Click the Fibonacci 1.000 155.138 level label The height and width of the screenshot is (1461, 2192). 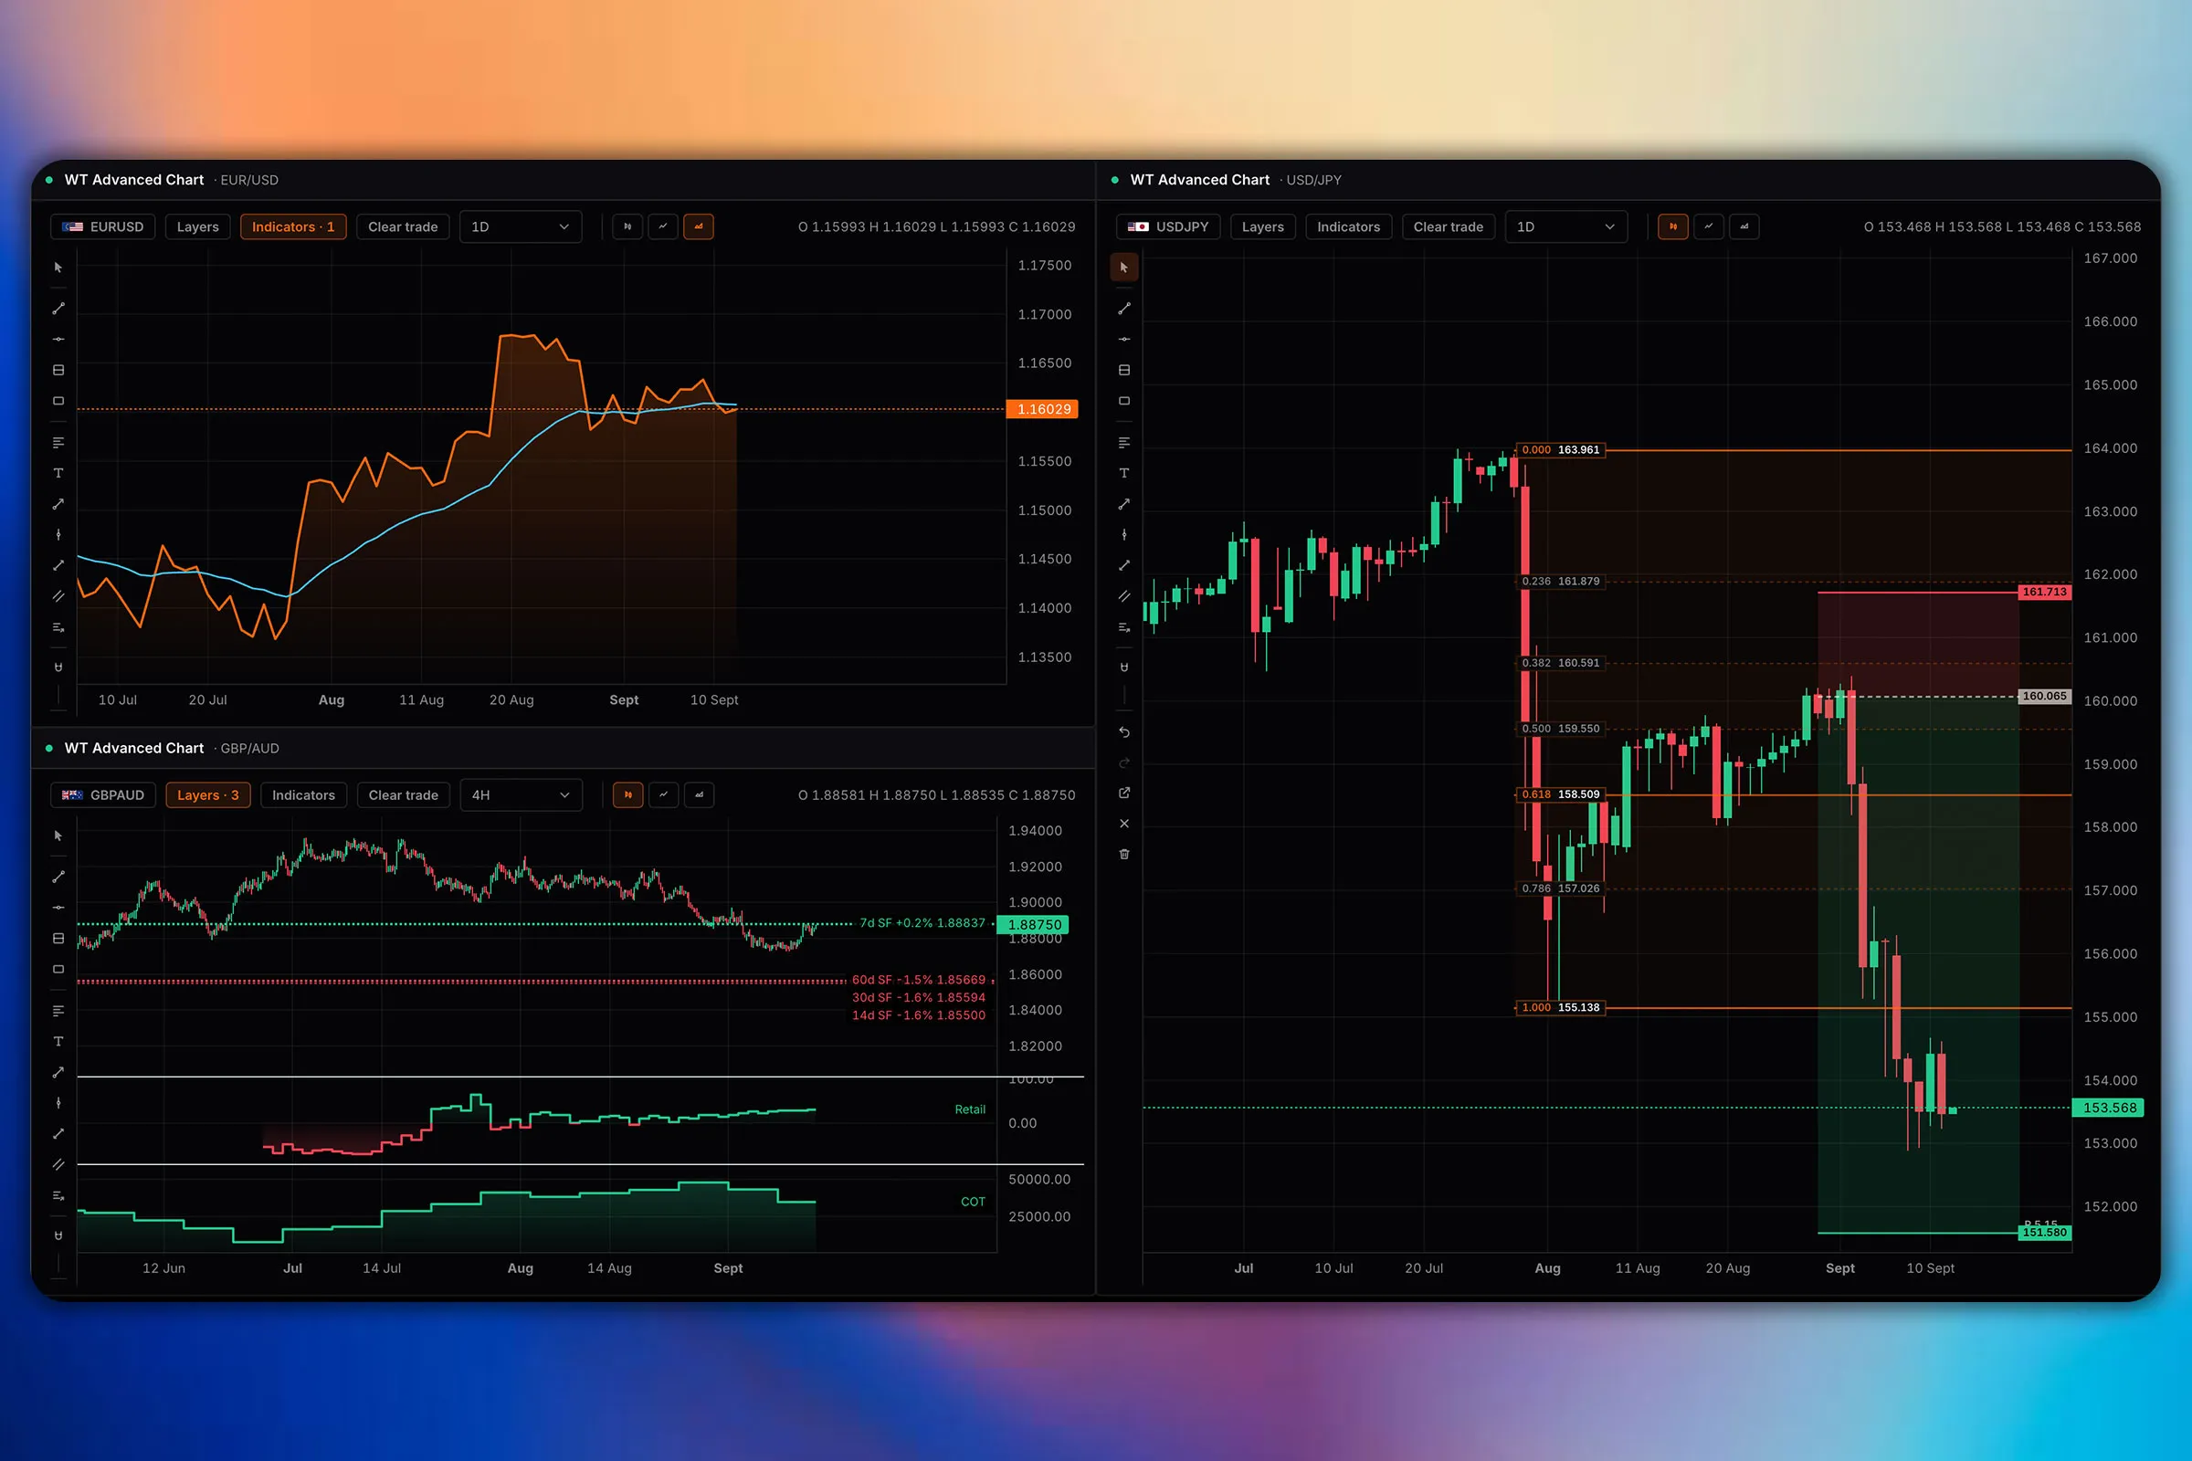point(1561,1007)
